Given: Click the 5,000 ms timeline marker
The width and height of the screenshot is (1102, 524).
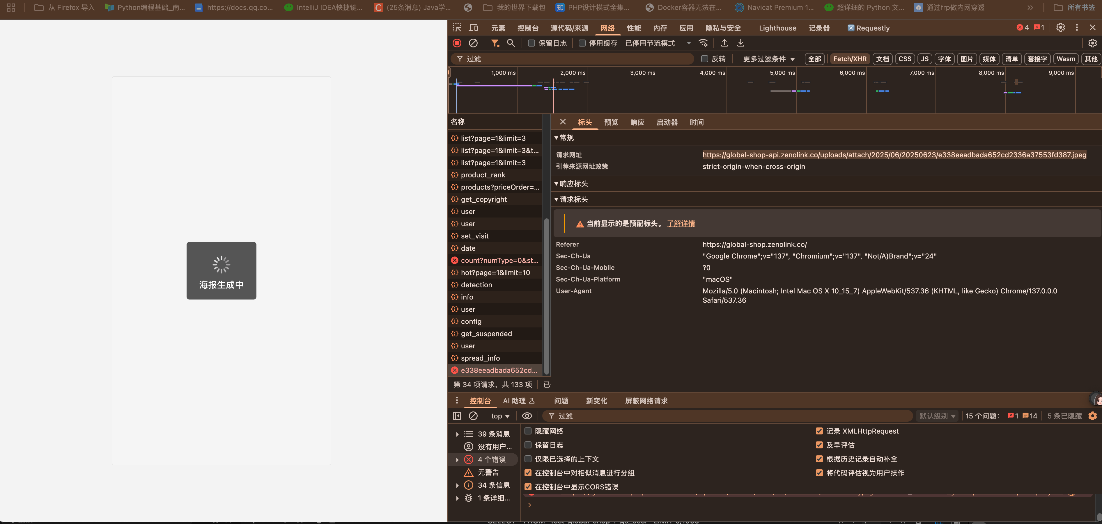Looking at the screenshot, I should pos(782,73).
